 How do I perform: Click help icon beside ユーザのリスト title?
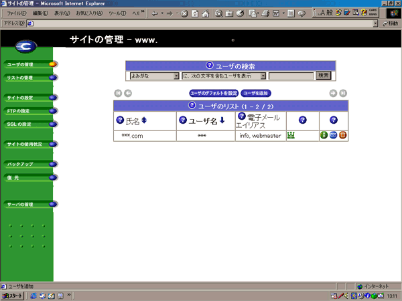coord(192,106)
